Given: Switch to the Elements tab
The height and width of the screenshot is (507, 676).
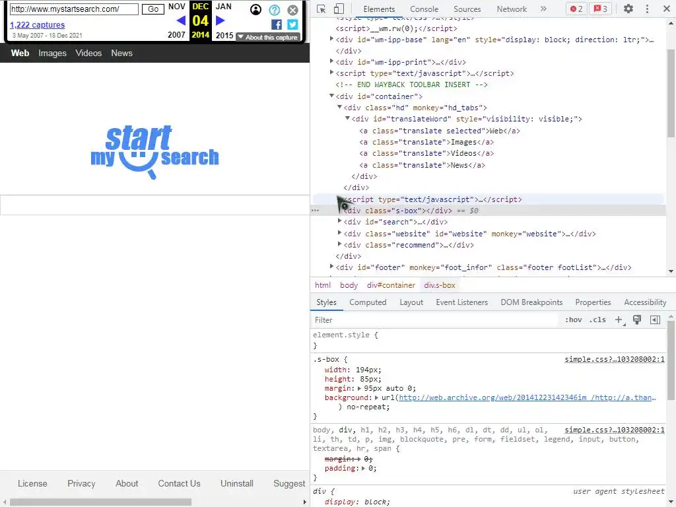Looking at the screenshot, I should point(379,9).
